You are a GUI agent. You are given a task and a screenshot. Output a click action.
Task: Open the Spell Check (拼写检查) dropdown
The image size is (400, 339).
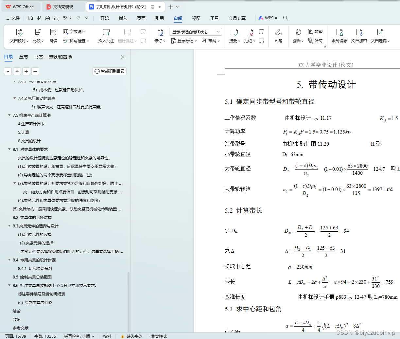click(76, 41)
